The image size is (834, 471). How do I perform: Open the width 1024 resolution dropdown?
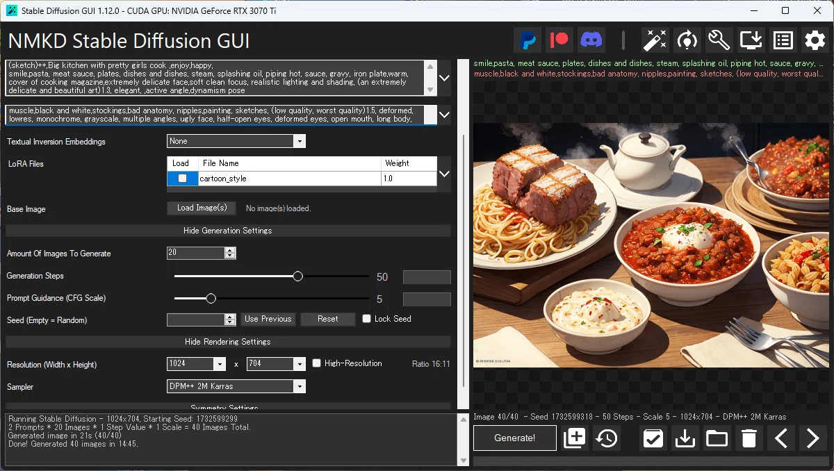[197, 364]
